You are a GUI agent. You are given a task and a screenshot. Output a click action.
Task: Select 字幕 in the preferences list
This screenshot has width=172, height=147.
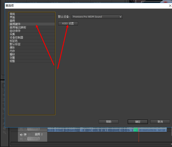(32, 58)
